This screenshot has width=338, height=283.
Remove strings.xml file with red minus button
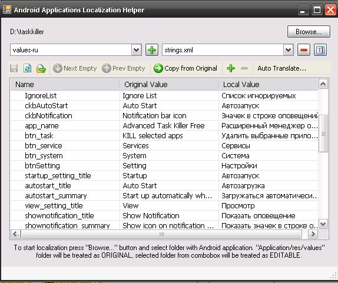304,50
